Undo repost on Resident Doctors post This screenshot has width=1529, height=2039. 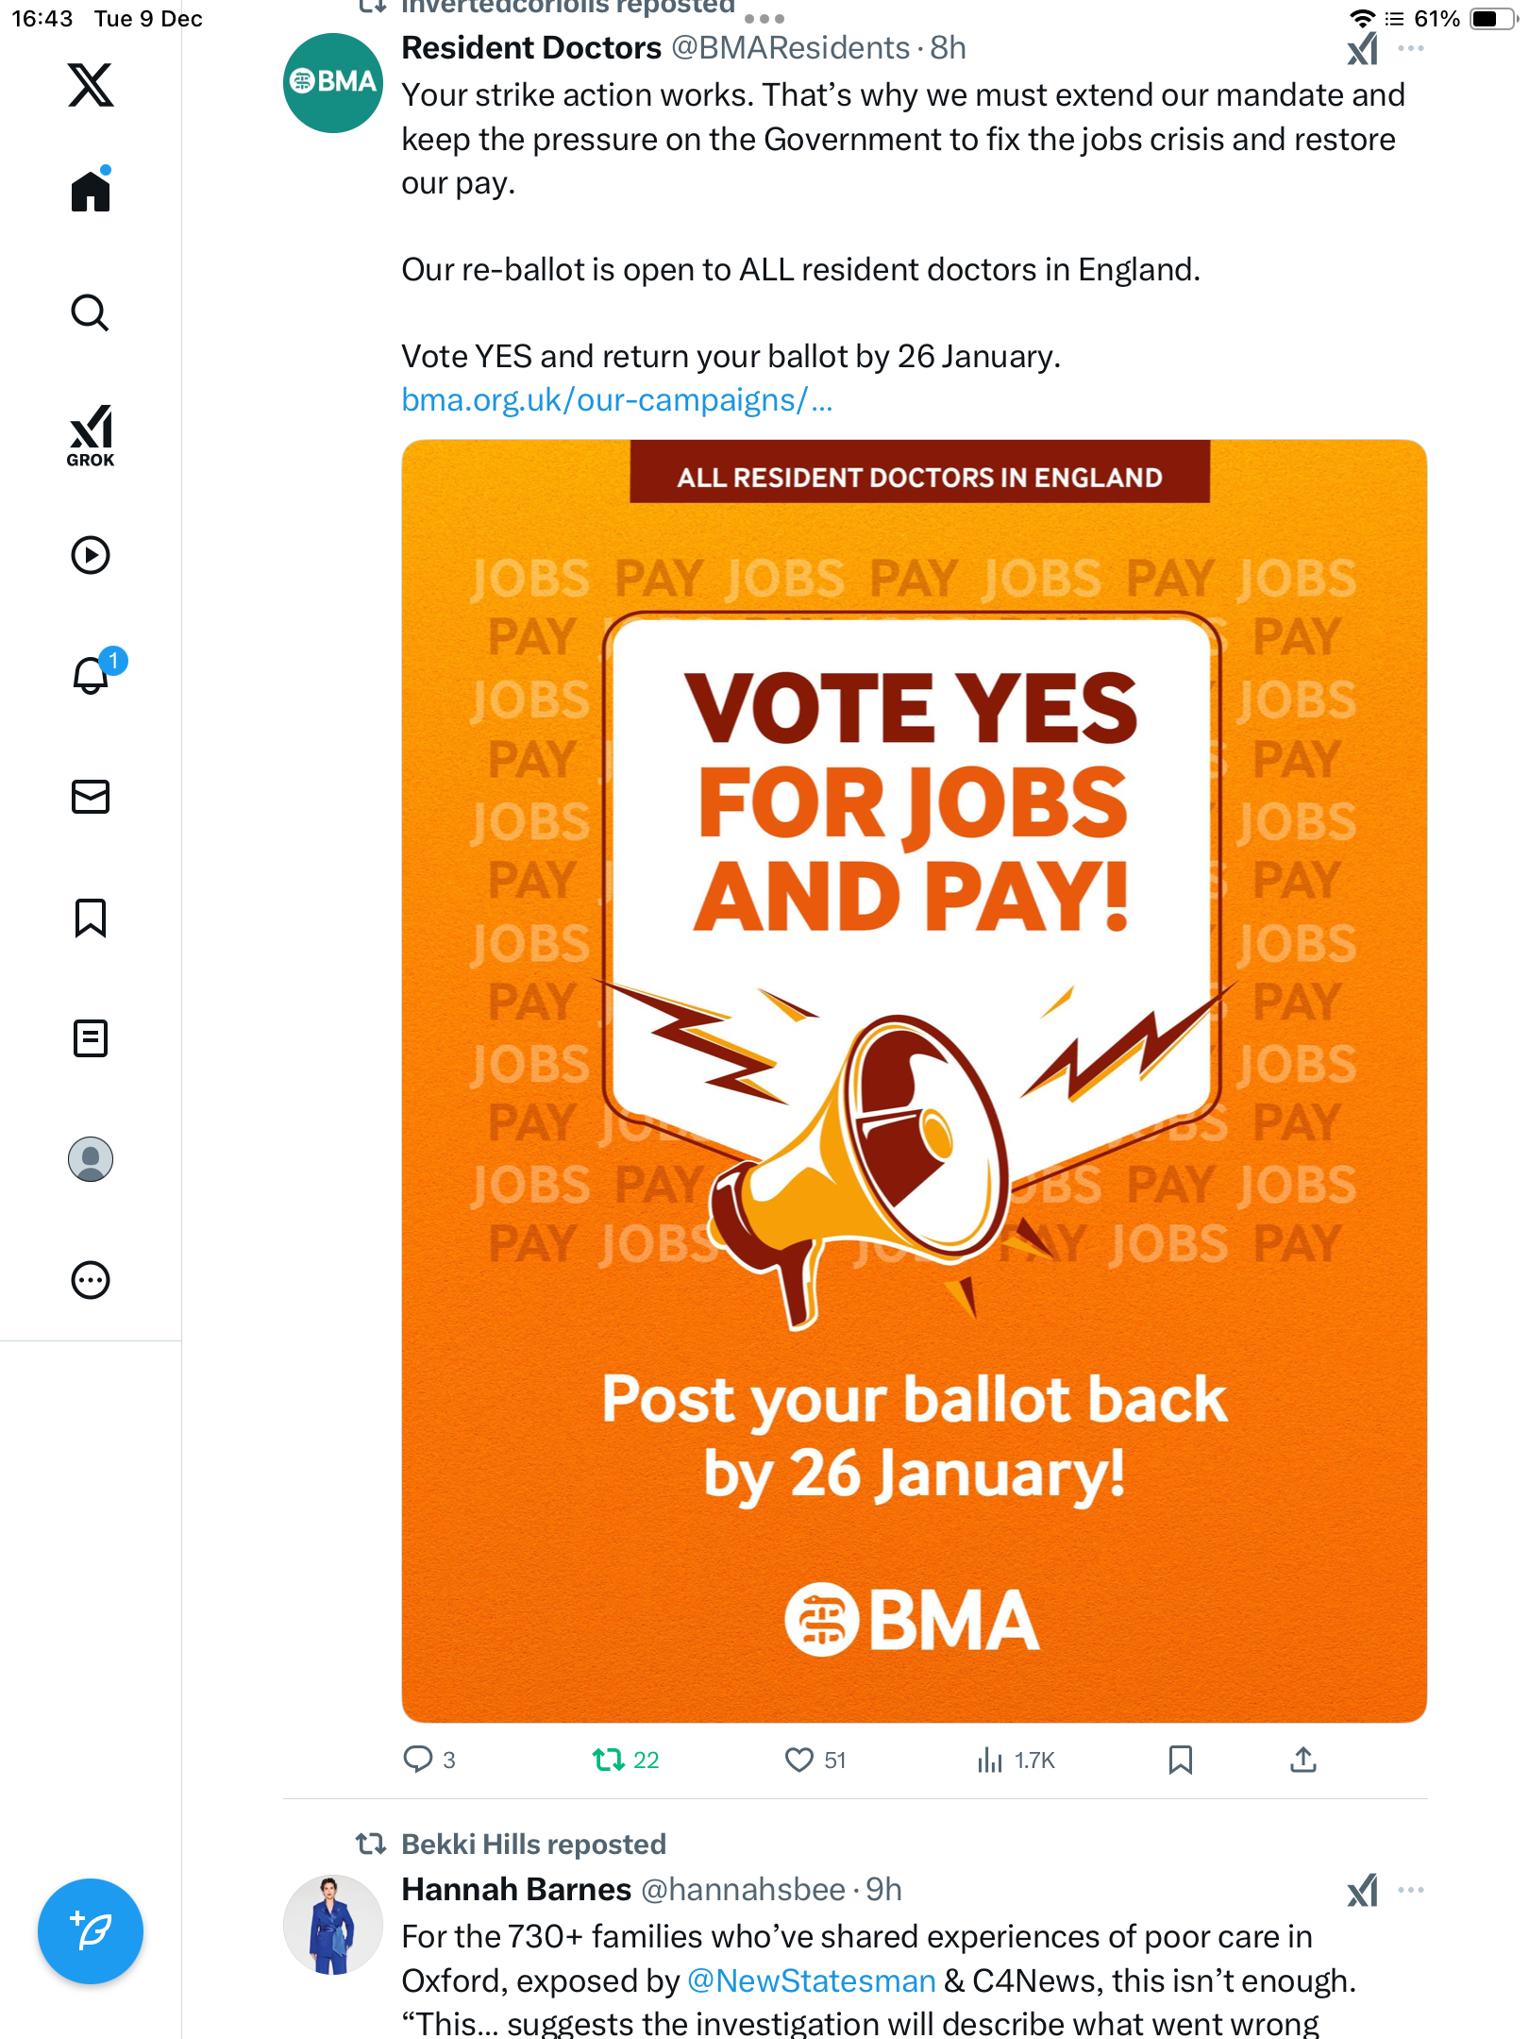609,1760
